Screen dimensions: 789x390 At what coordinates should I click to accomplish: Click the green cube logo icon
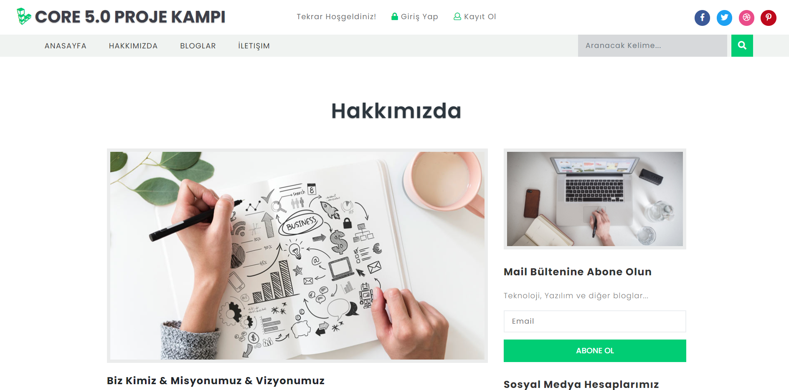coord(24,16)
